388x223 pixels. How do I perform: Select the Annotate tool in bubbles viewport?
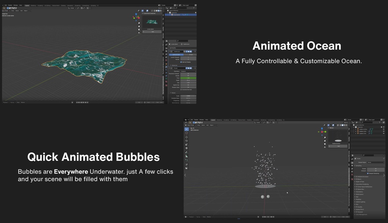pos(186,152)
